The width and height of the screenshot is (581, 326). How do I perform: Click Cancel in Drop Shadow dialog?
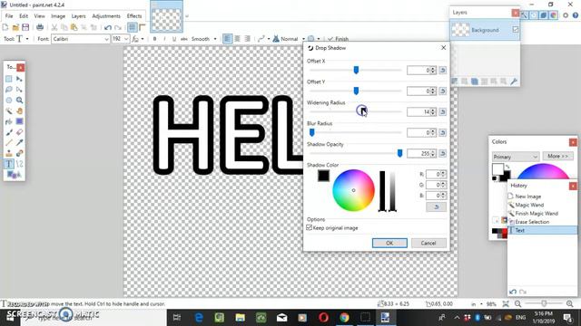428,243
